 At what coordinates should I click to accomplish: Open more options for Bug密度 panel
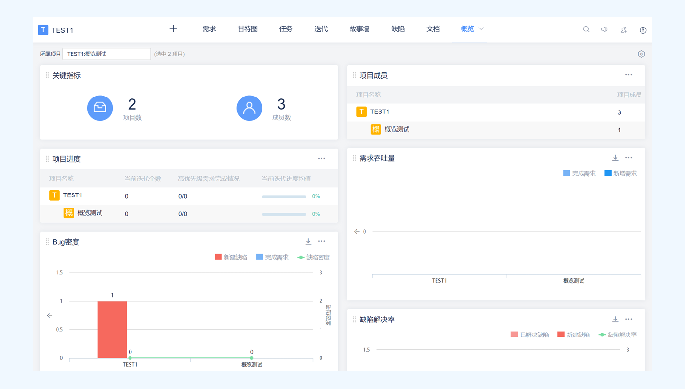point(321,241)
